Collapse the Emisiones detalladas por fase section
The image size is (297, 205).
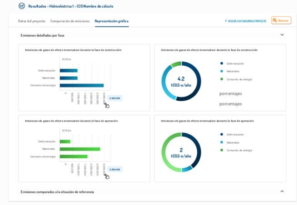click(x=282, y=35)
